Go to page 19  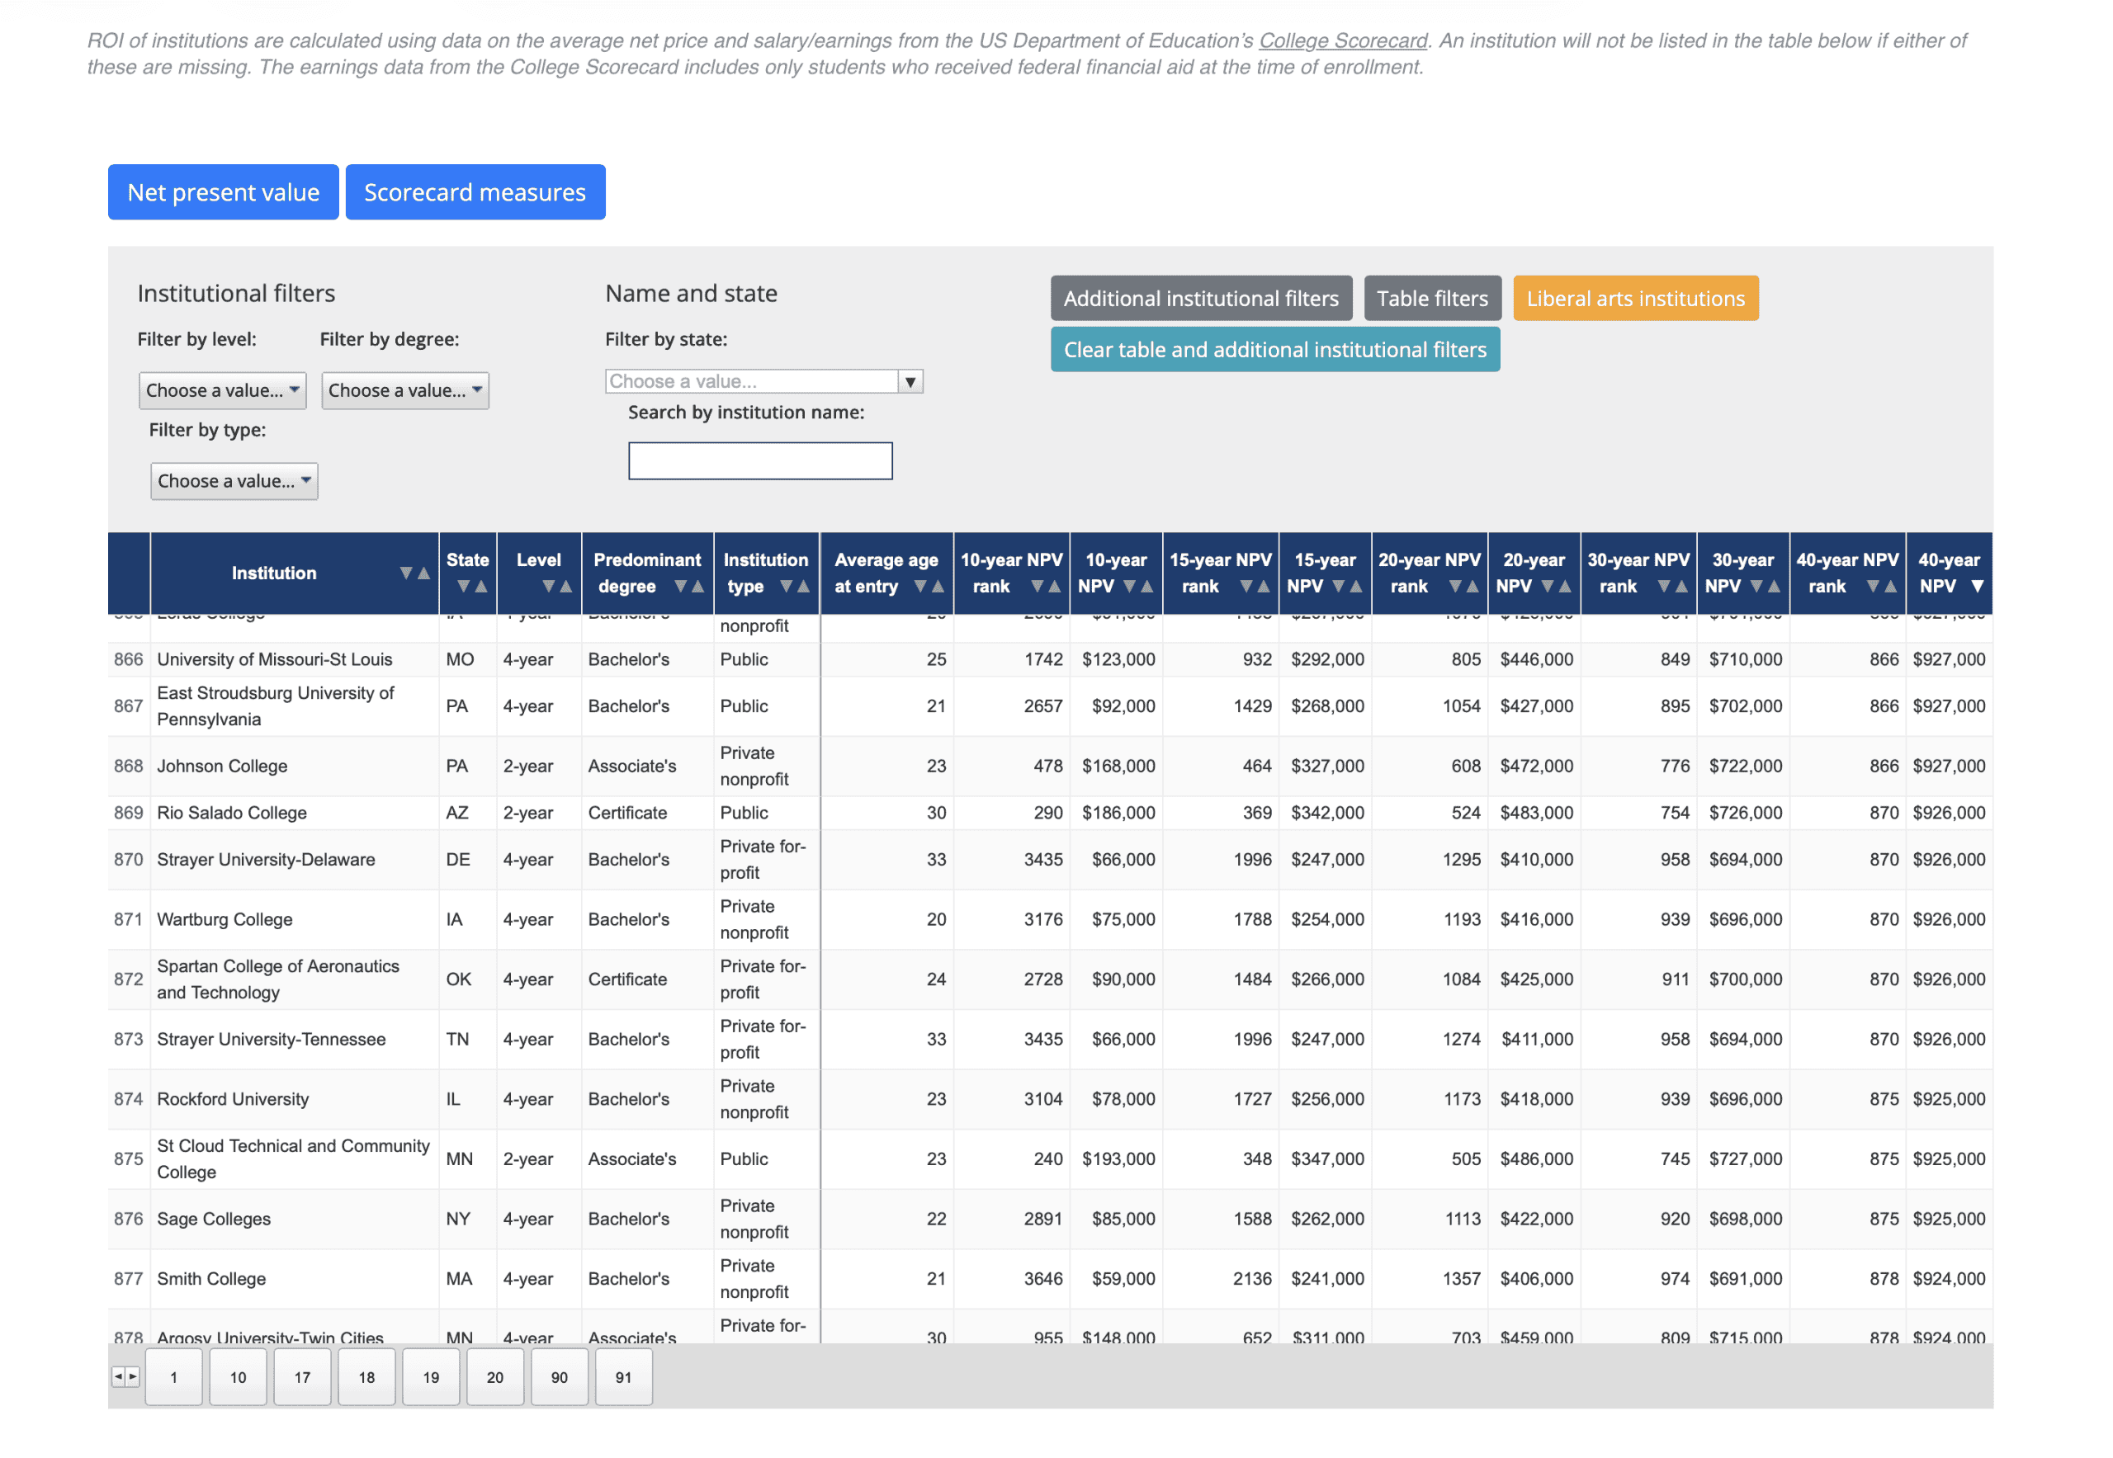[431, 1378]
